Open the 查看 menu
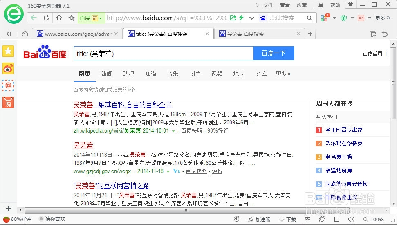This screenshot has height=225, width=397. tap(285, 5)
